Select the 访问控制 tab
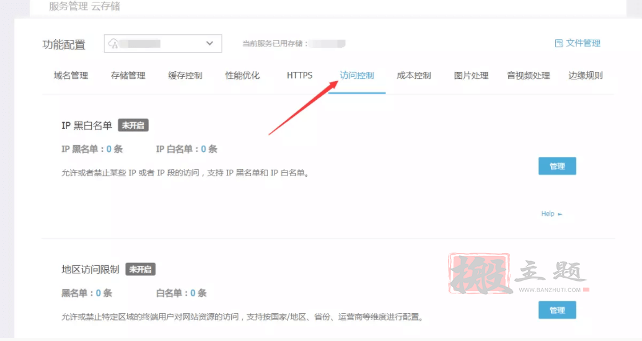Screen dimensions: 642x341 point(356,76)
